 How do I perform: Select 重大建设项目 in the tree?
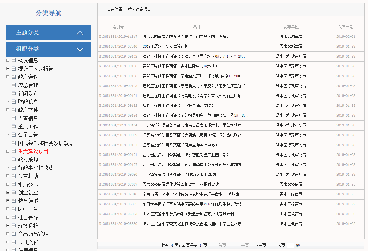33,152
